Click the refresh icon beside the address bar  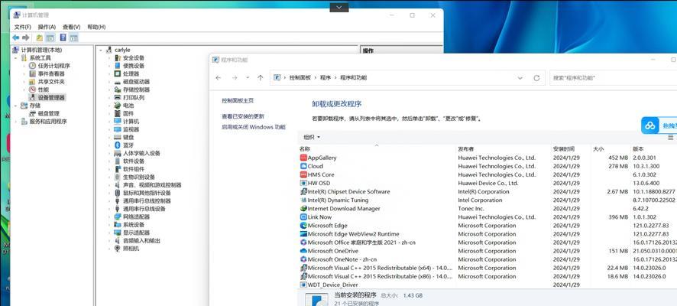tap(536, 78)
